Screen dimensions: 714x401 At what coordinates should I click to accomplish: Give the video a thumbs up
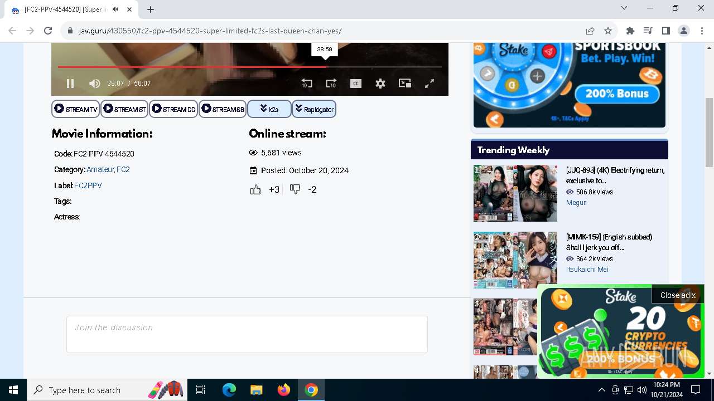[255, 190]
